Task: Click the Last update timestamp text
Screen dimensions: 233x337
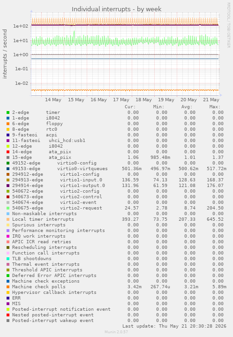Action: point(174,326)
